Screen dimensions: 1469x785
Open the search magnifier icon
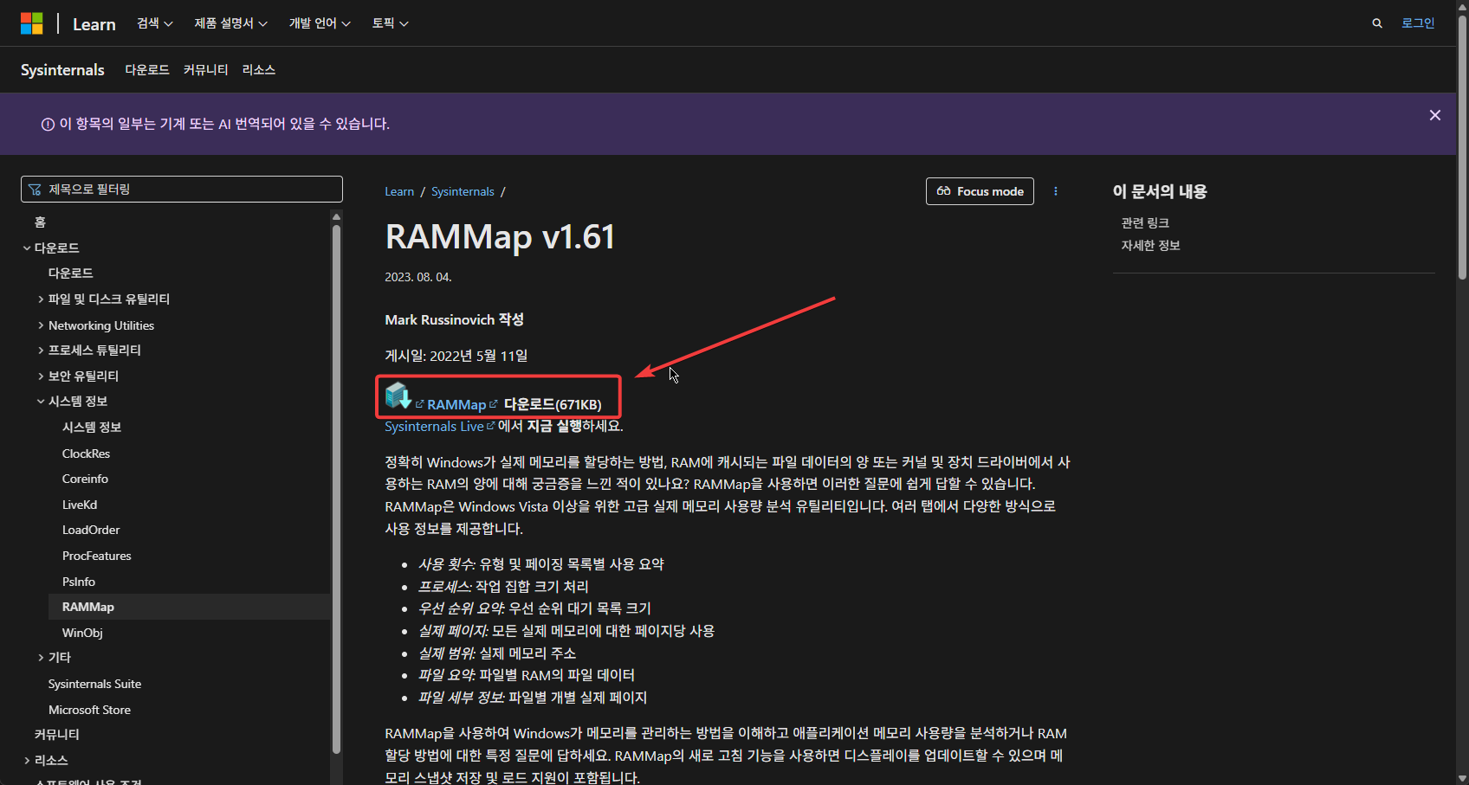[1377, 23]
